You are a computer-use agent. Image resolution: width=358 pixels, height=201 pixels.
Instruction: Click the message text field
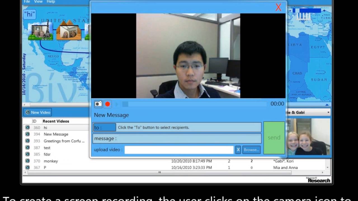[x=177, y=138]
